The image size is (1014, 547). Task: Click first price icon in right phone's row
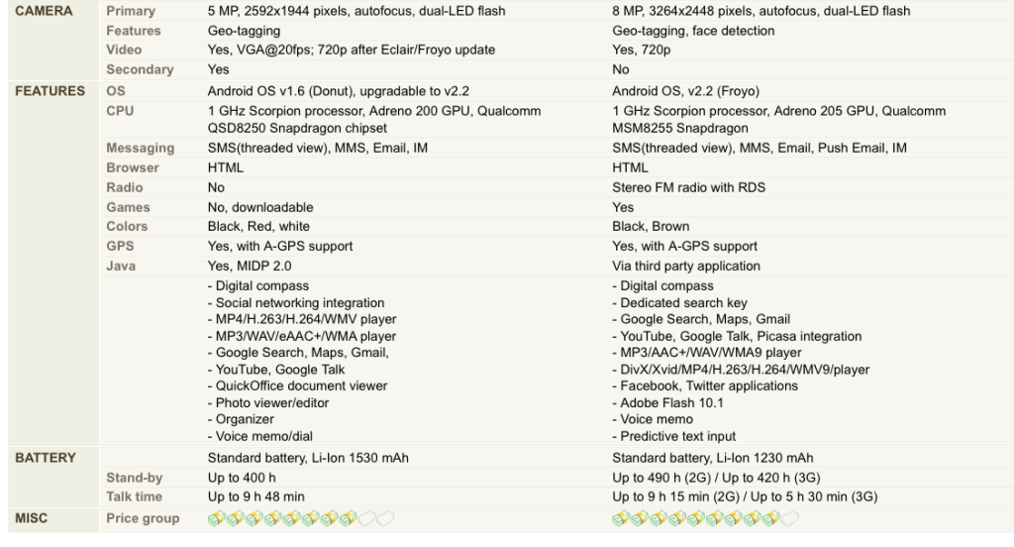point(621,518)
